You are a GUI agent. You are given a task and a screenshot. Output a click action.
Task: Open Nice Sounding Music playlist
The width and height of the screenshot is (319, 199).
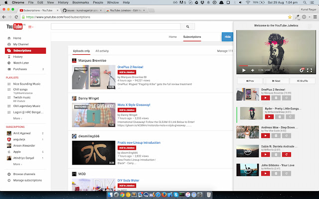tap(26, 84)
